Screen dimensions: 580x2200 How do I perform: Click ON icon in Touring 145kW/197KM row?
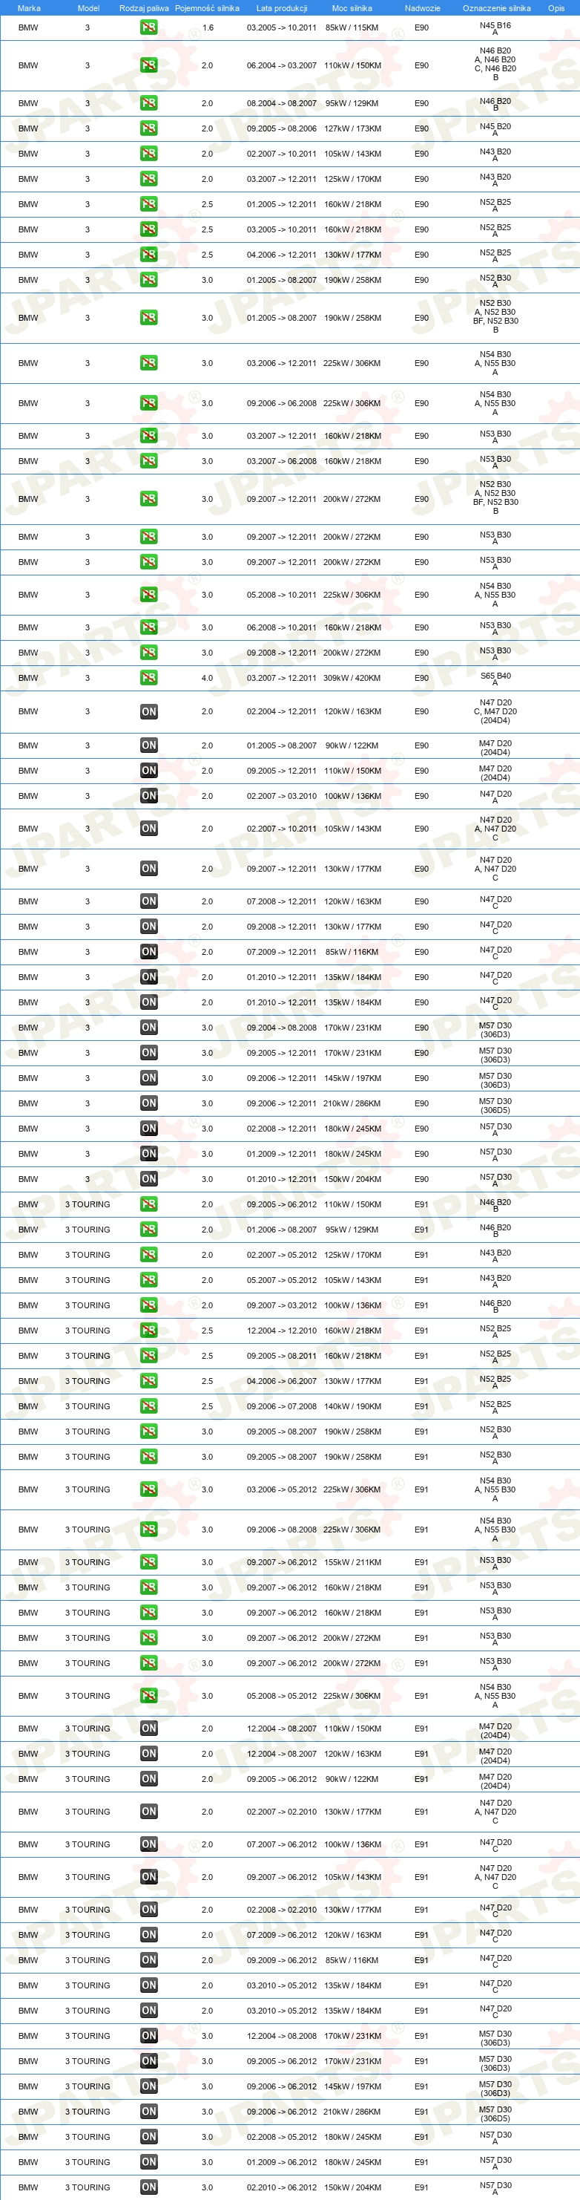coord(148,2086)
